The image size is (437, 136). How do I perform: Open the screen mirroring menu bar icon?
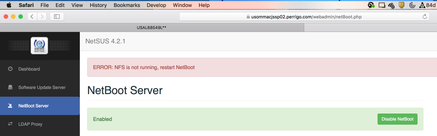[x=382, y=5]
